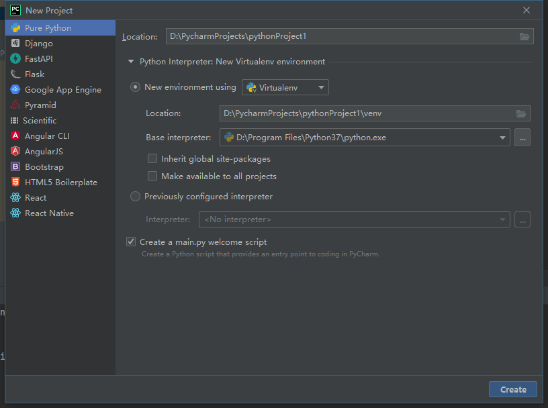Choose HTML5 Boilerplate project type
Screen dimensions: 548x408
[60, 182]
